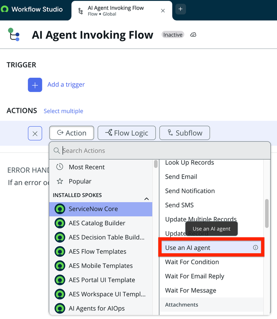
Task: Click the AES Workspace UI Template icon
Action: (60, 295)
